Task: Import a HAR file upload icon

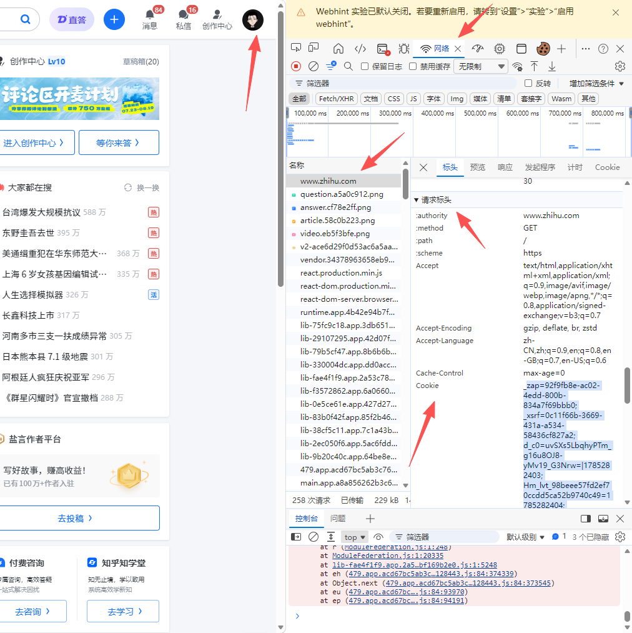Action: coord(535,66)
